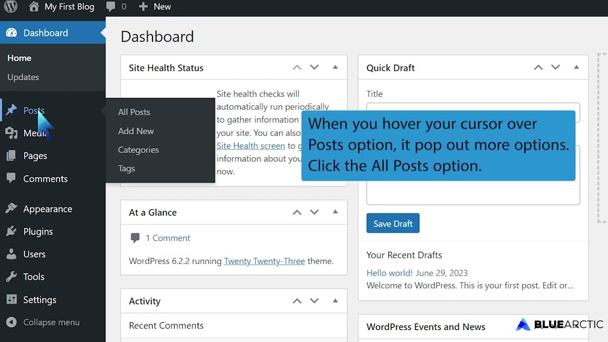Move Quick Draft widget up

pos(538,67)
